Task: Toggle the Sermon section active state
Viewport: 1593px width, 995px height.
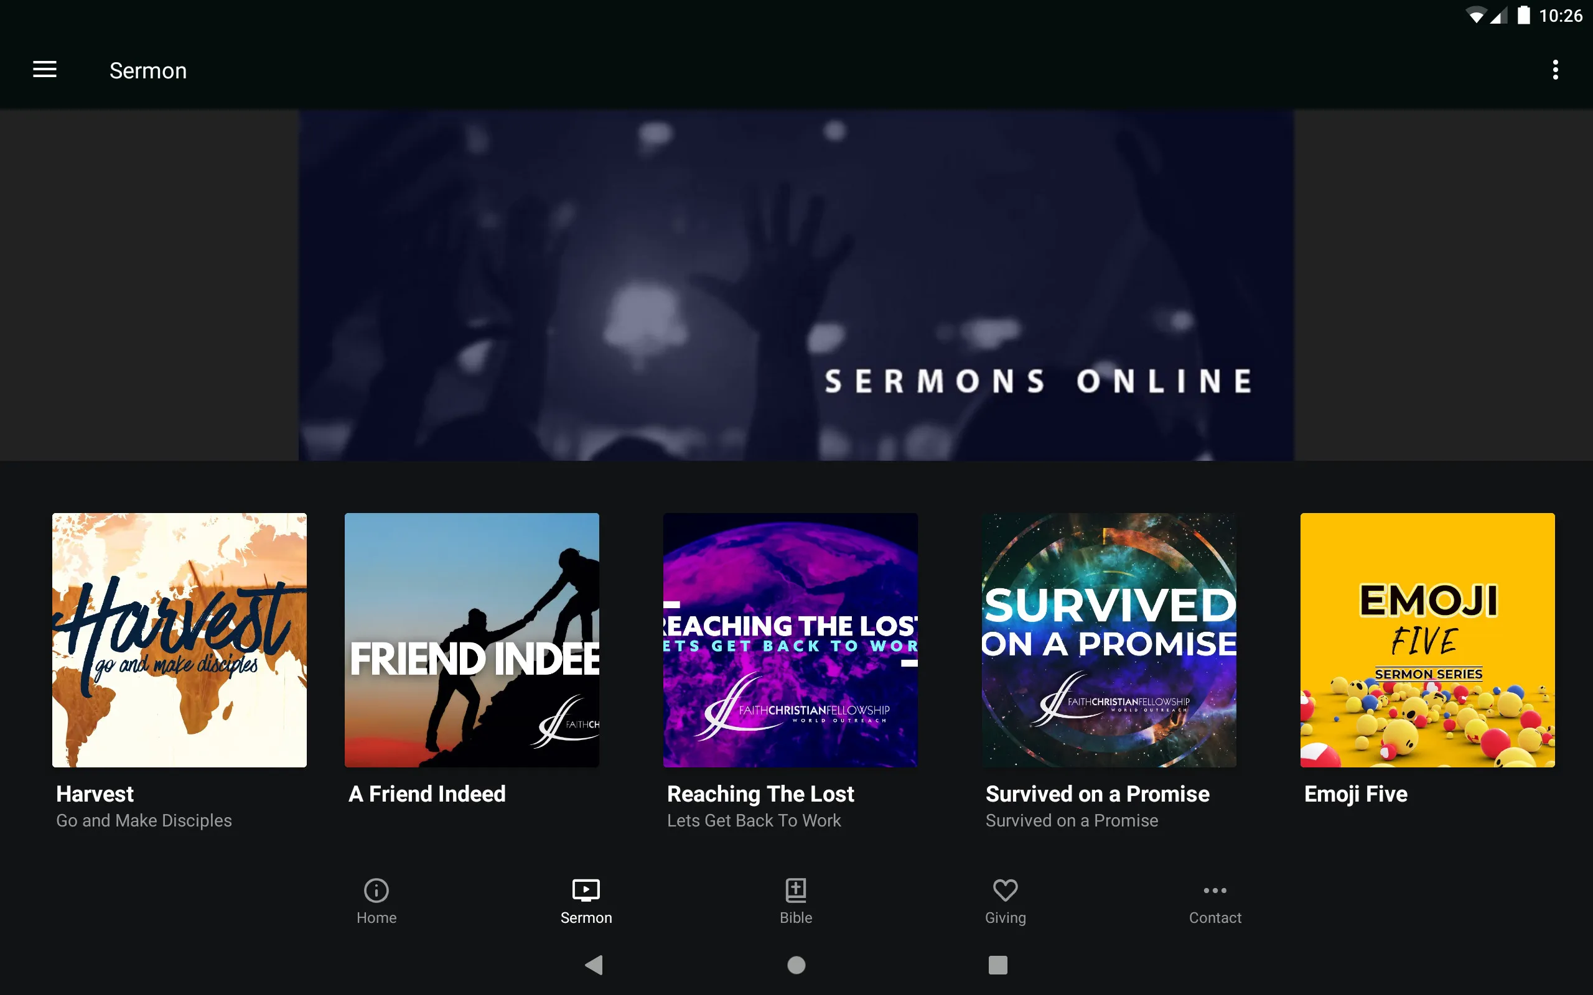Action: pos(586,901)
